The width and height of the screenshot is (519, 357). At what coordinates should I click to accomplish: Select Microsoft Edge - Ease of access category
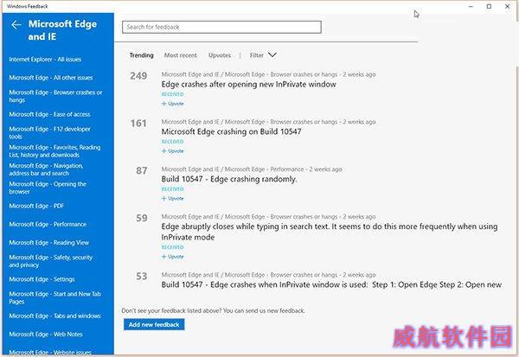[x=49, y=114]
